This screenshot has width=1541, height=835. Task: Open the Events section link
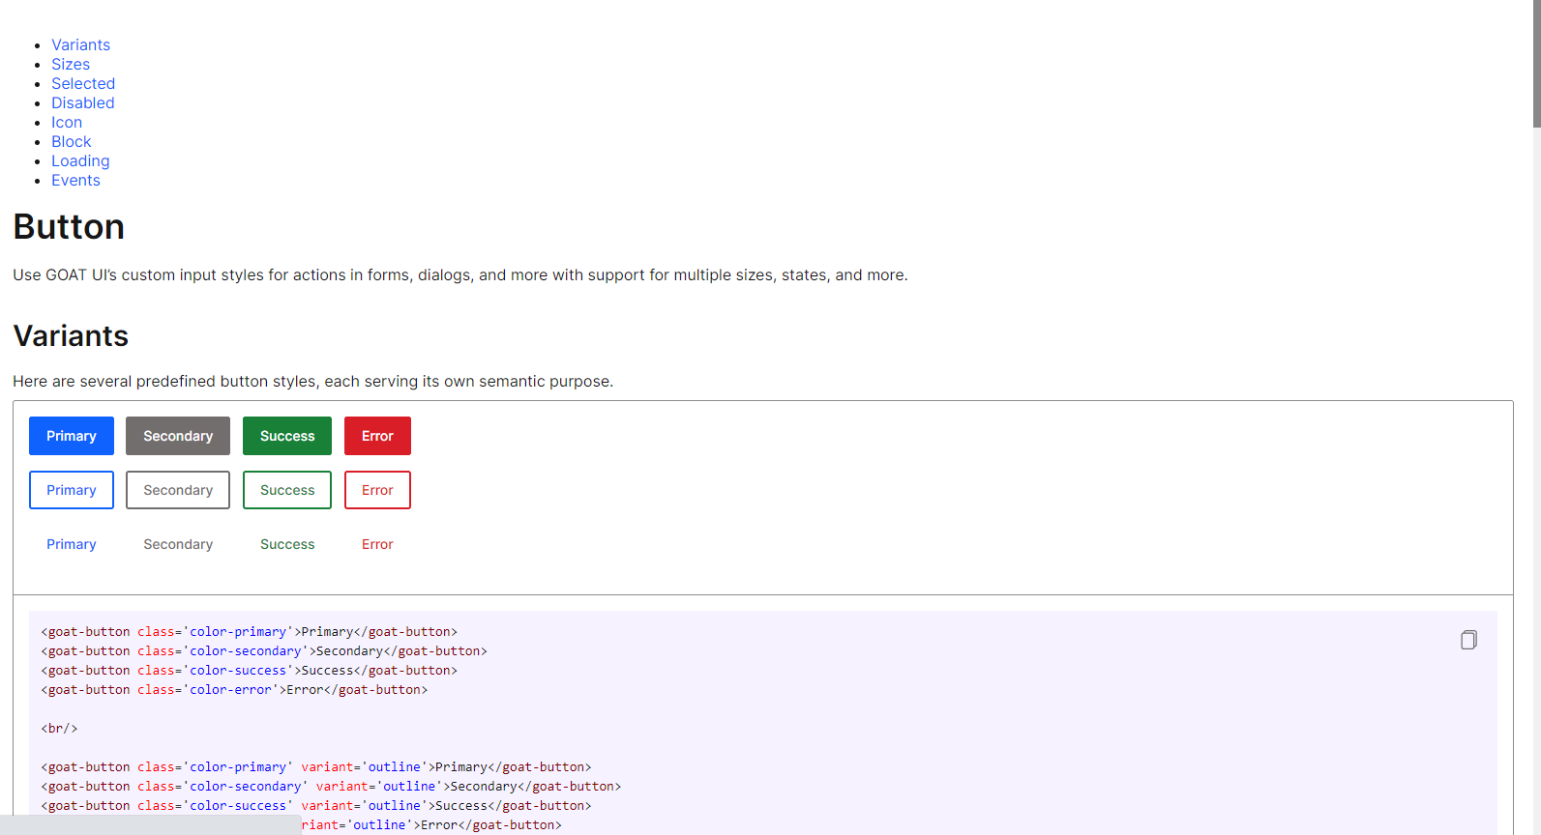coord(75,180)
